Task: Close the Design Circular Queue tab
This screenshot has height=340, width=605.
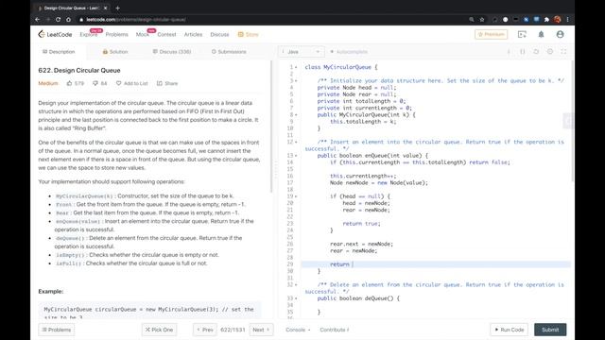Action: point(105,8)
